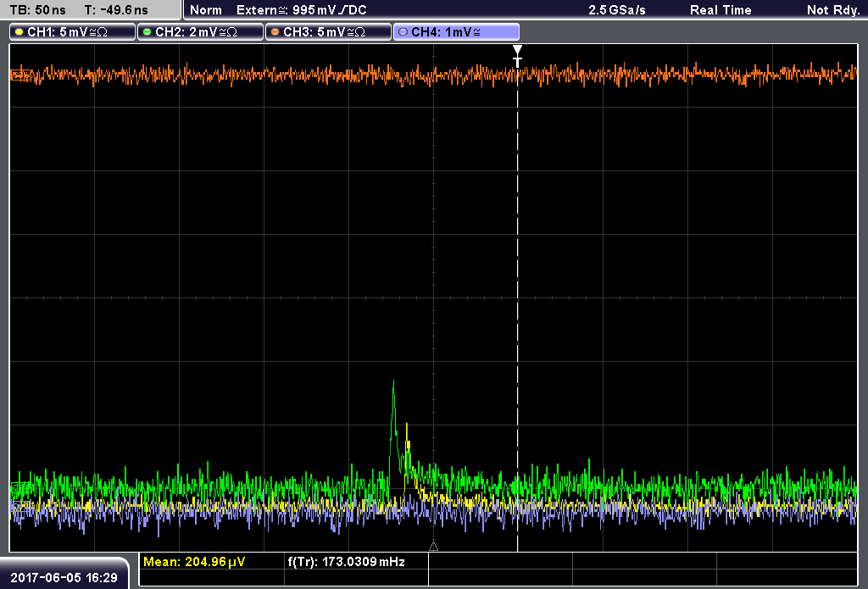The image size is (868, 589).
Task: Click the T: -49.6 ns trigger position readout
Action: click(x=116, y=10)
